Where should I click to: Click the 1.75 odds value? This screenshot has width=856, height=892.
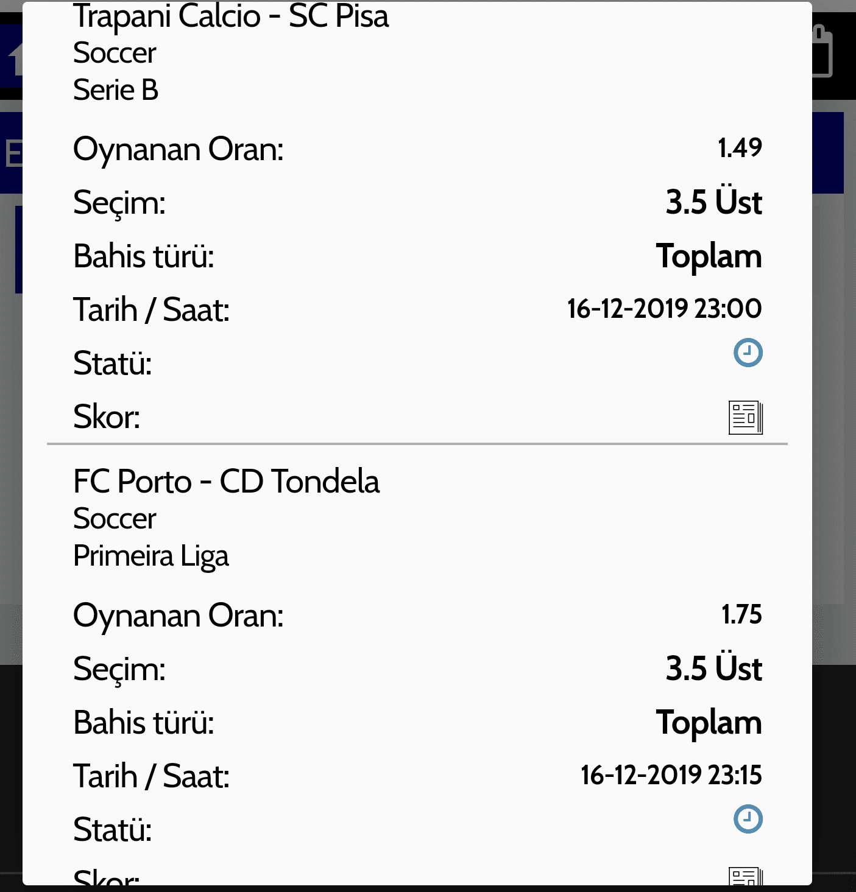click(741, 614)
